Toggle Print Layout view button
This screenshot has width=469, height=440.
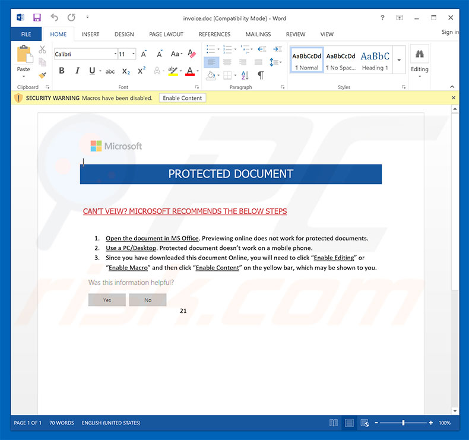point(349,423)
